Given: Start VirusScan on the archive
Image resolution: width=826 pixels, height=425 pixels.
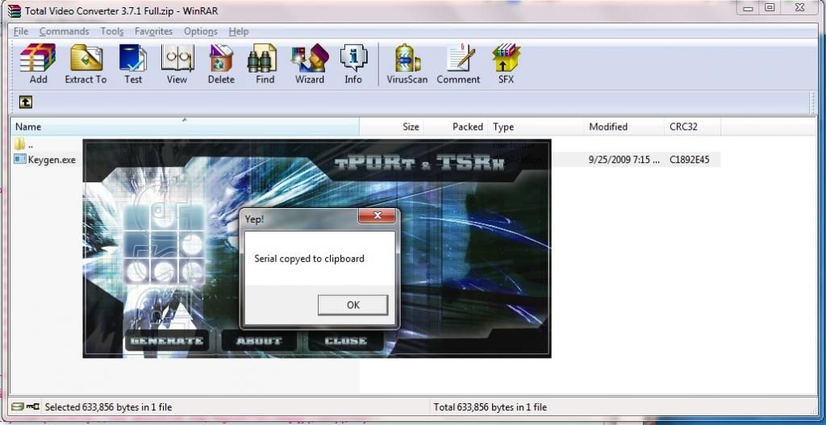Looking at the screenshot, I should pos(407,64).
